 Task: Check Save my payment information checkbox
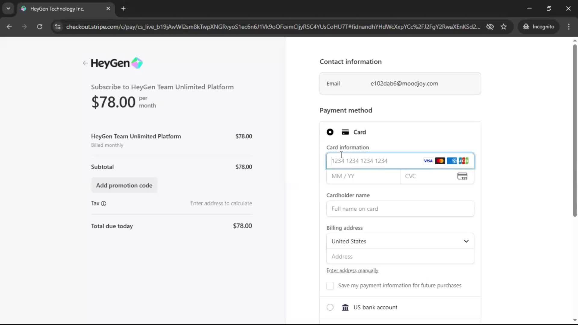(330, 286)
